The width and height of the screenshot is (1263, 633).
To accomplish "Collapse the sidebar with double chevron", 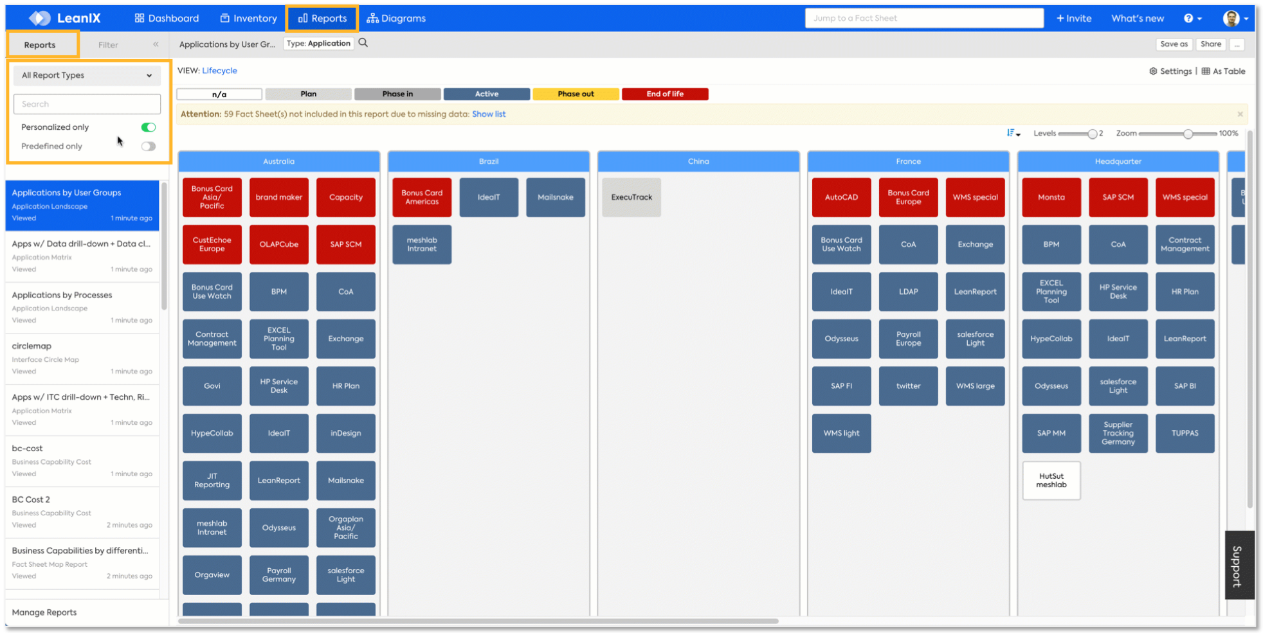I will (156, 44).
